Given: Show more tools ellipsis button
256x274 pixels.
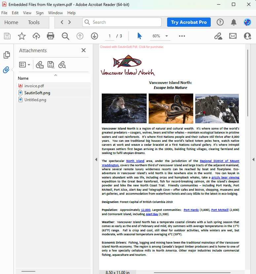Looking at the screenshot, I should [x=182, y=36].
